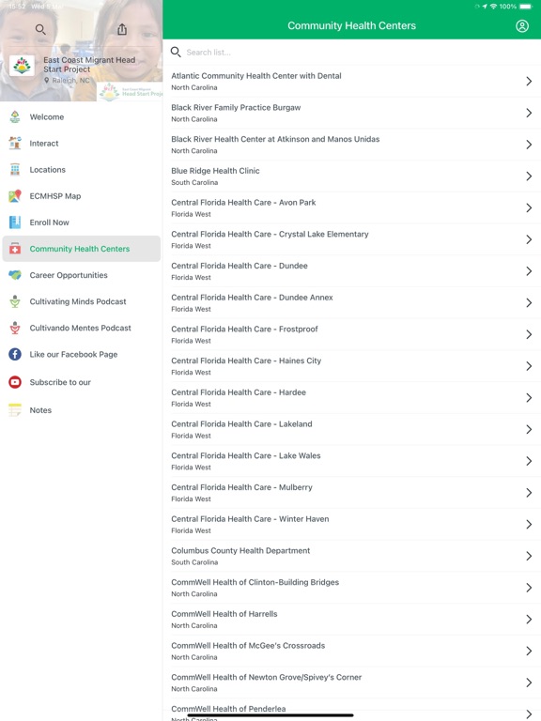
Task: Open the user profile icon
Action: [x=522, y=25]
